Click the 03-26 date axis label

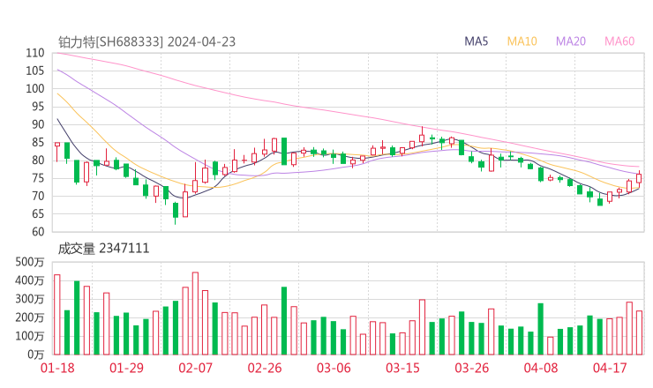pos(471,368)
